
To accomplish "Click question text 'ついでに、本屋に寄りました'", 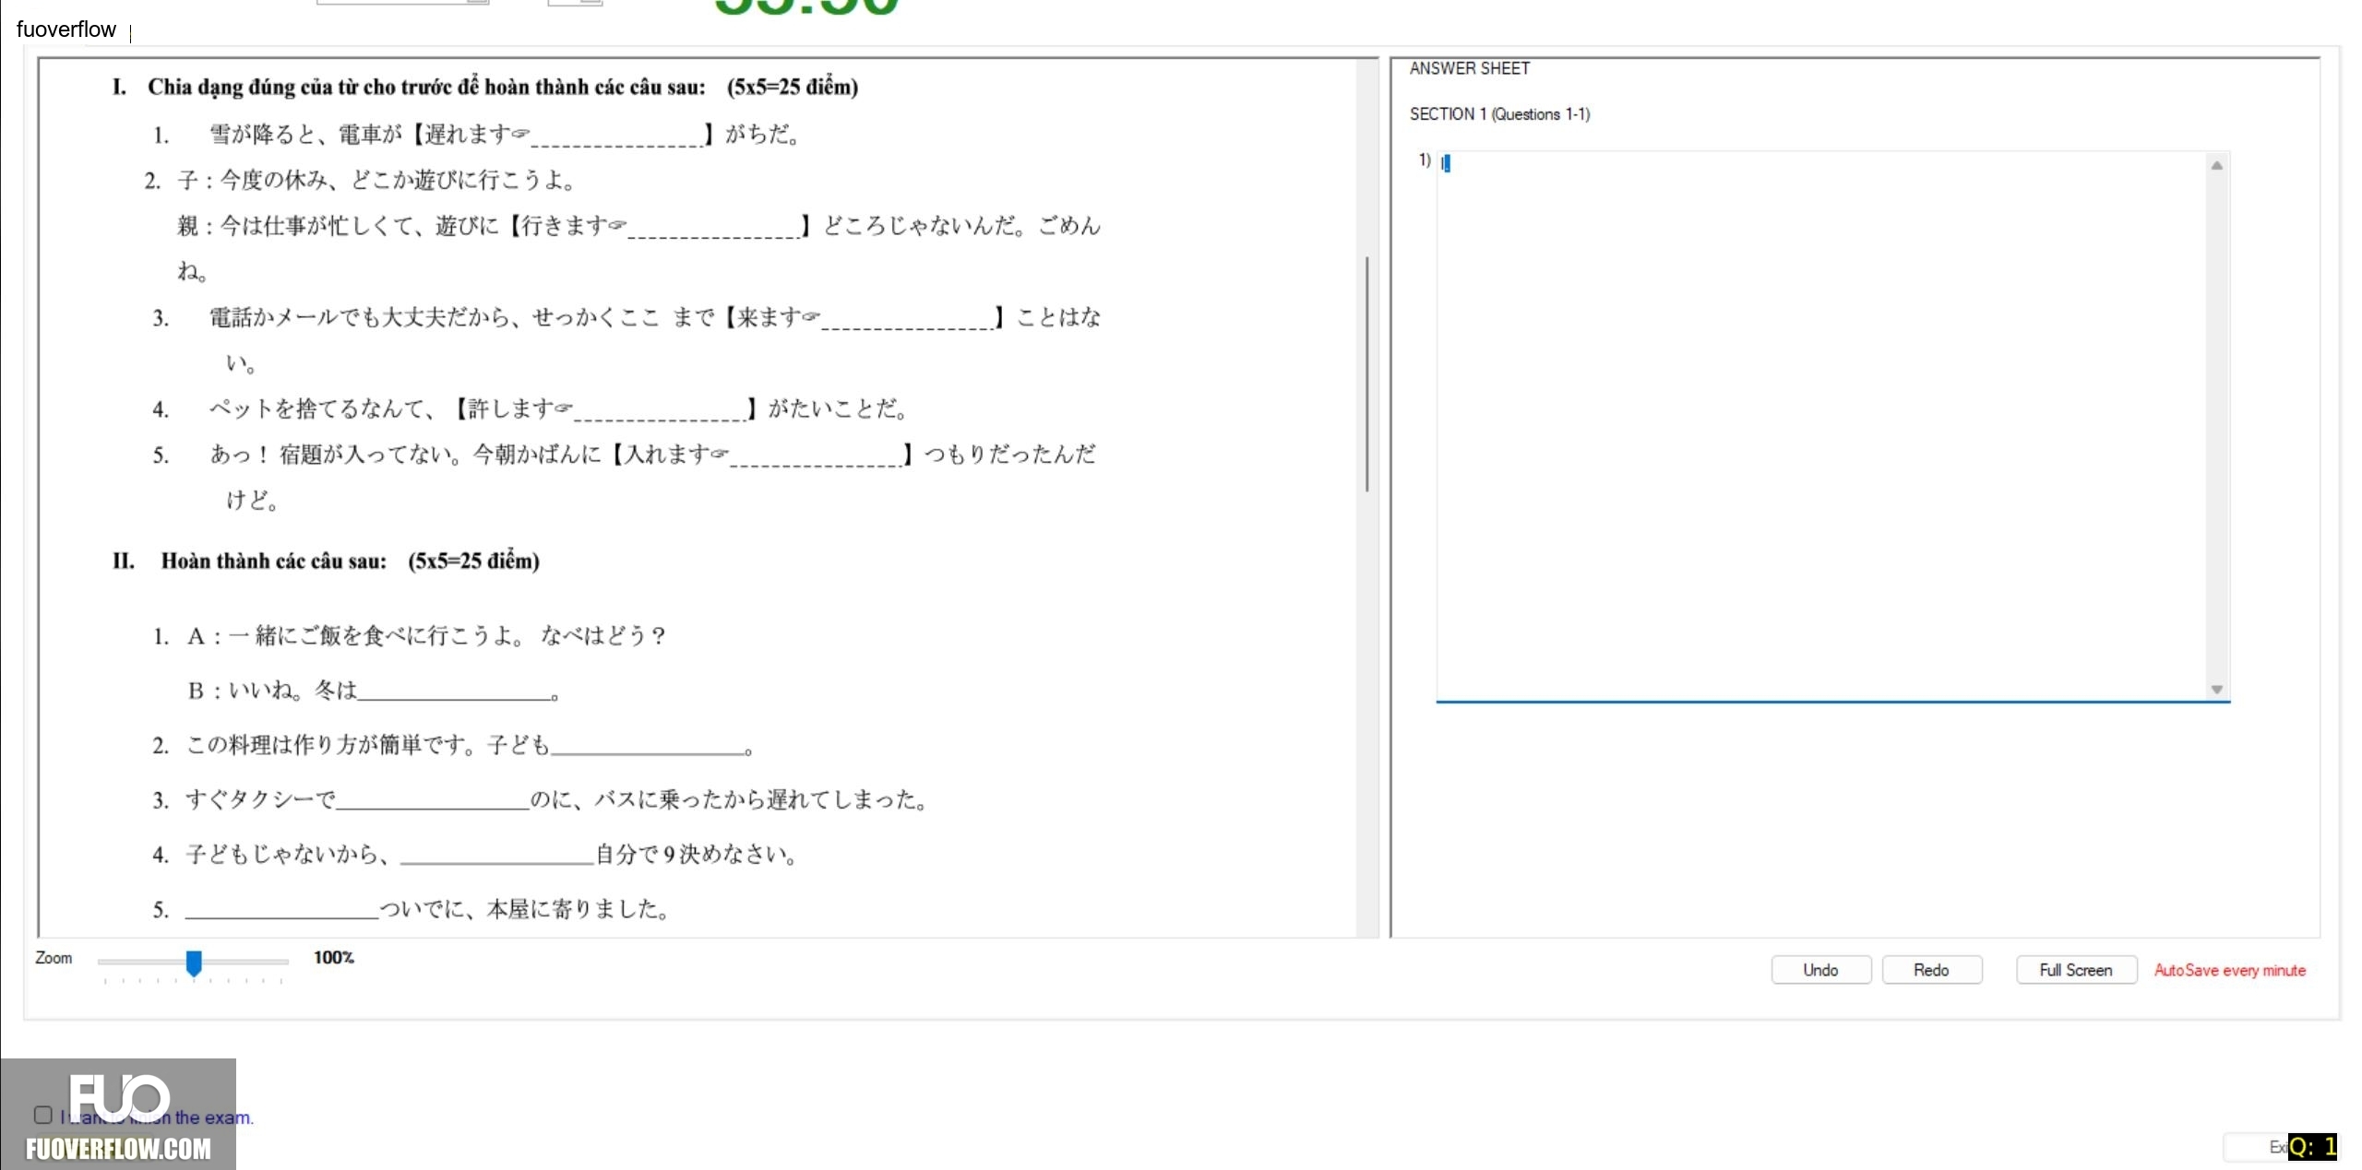I will [x=524, y=909].
